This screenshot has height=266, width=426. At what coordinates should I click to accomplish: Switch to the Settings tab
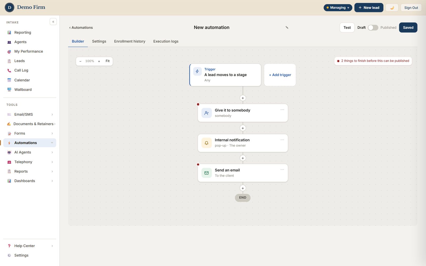click(x=99, y=41)
